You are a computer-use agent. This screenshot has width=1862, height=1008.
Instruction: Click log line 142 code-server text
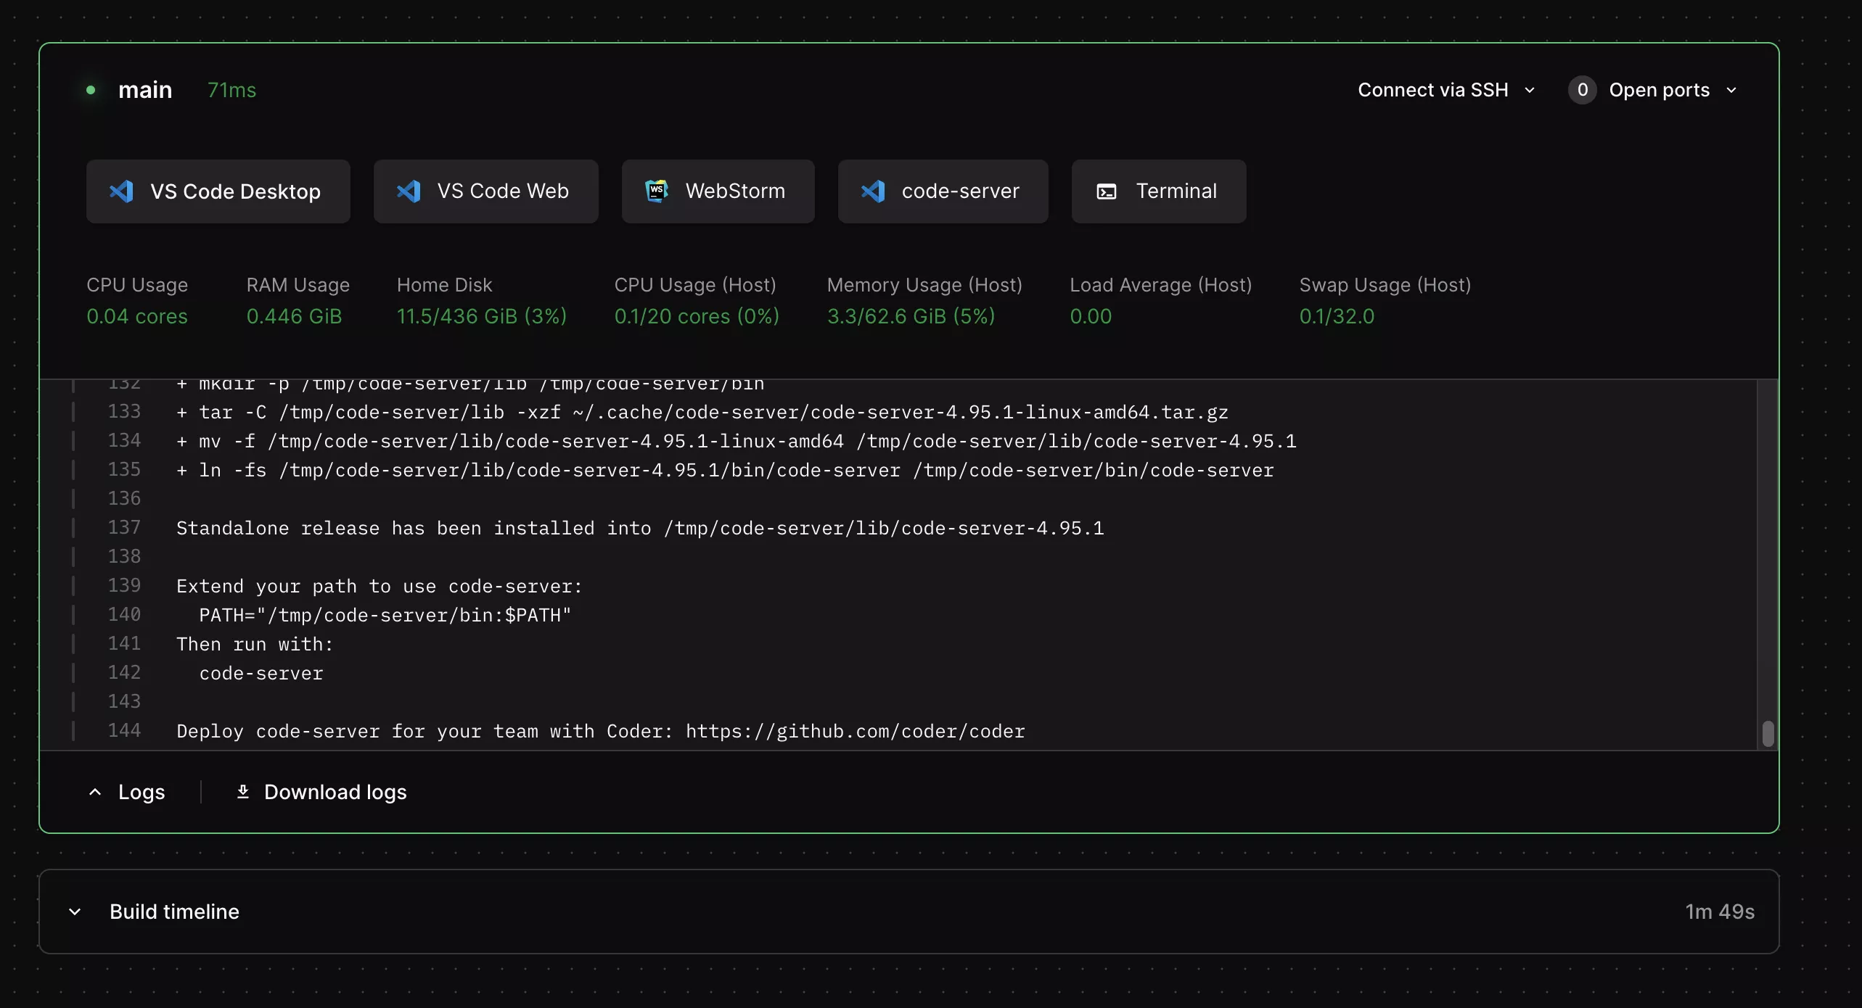coord(261,673)
